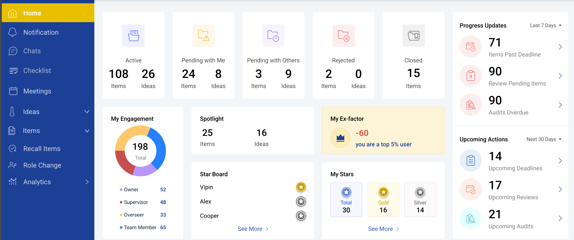
Task: Click Team Member 65 legend row
Action: 143,227
